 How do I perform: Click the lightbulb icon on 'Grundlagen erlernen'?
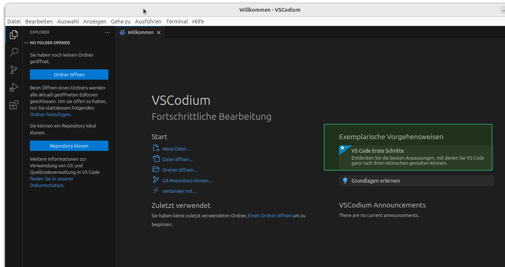345,180
